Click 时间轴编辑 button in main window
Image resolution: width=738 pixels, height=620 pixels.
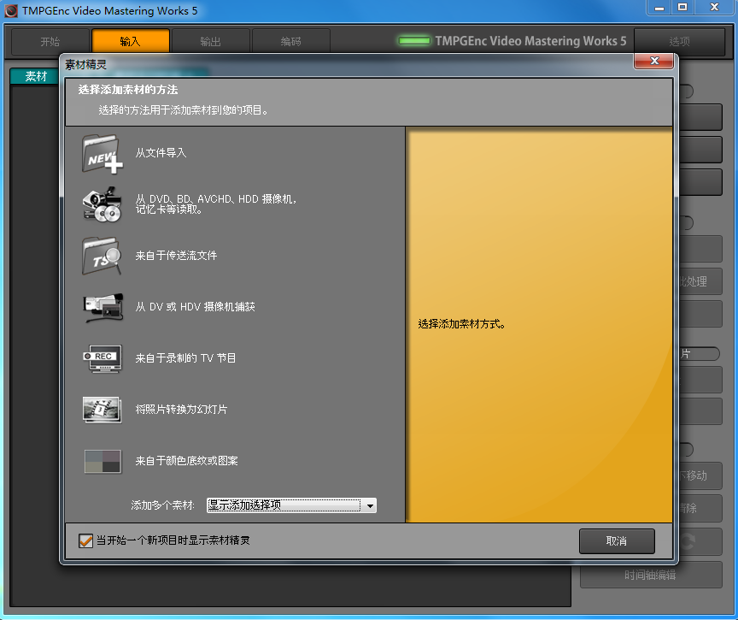(x=651, y=575)
